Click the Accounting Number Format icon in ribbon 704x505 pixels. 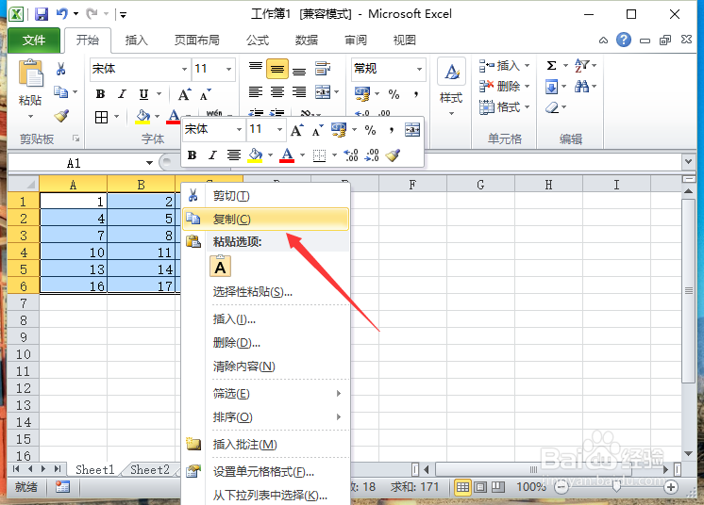pos(361,93)
